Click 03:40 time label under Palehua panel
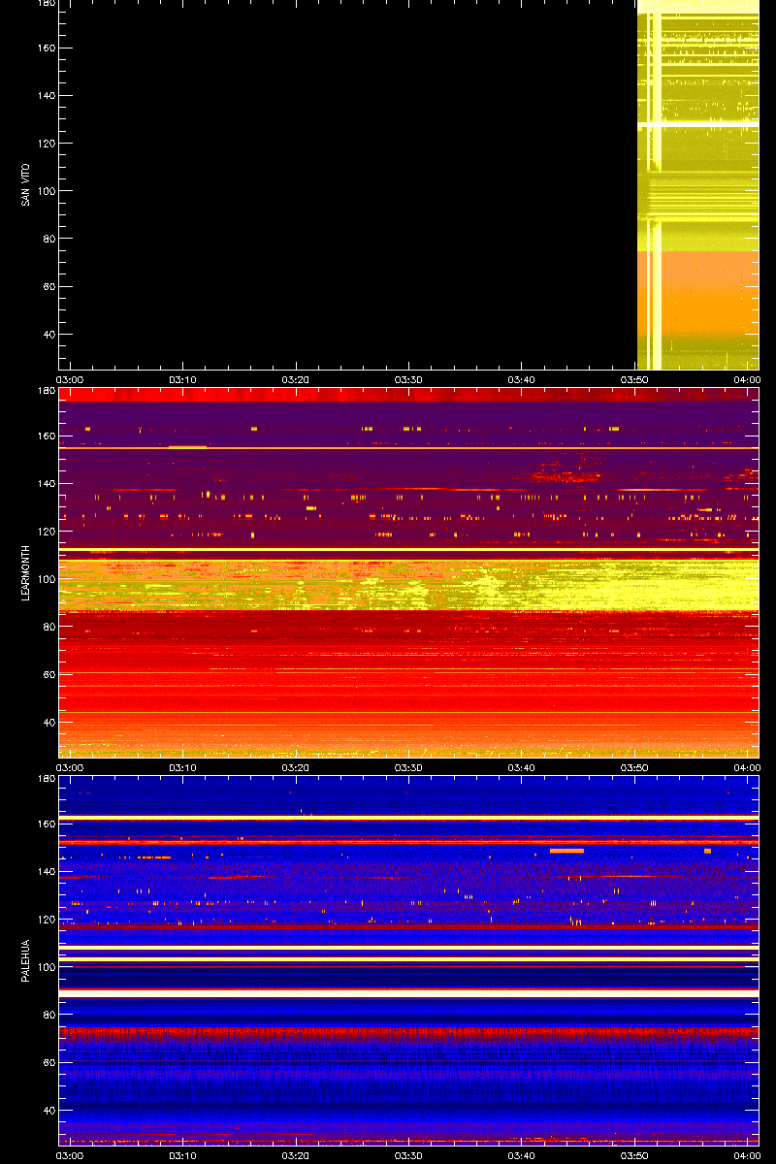The height and width of the screenshot is (1164, 776). click(x=522, y=1156)
